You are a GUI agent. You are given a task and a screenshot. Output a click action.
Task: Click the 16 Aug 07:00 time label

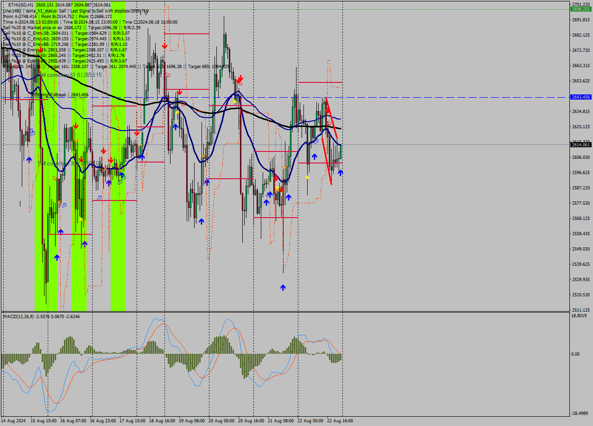(x=73, y=421)
